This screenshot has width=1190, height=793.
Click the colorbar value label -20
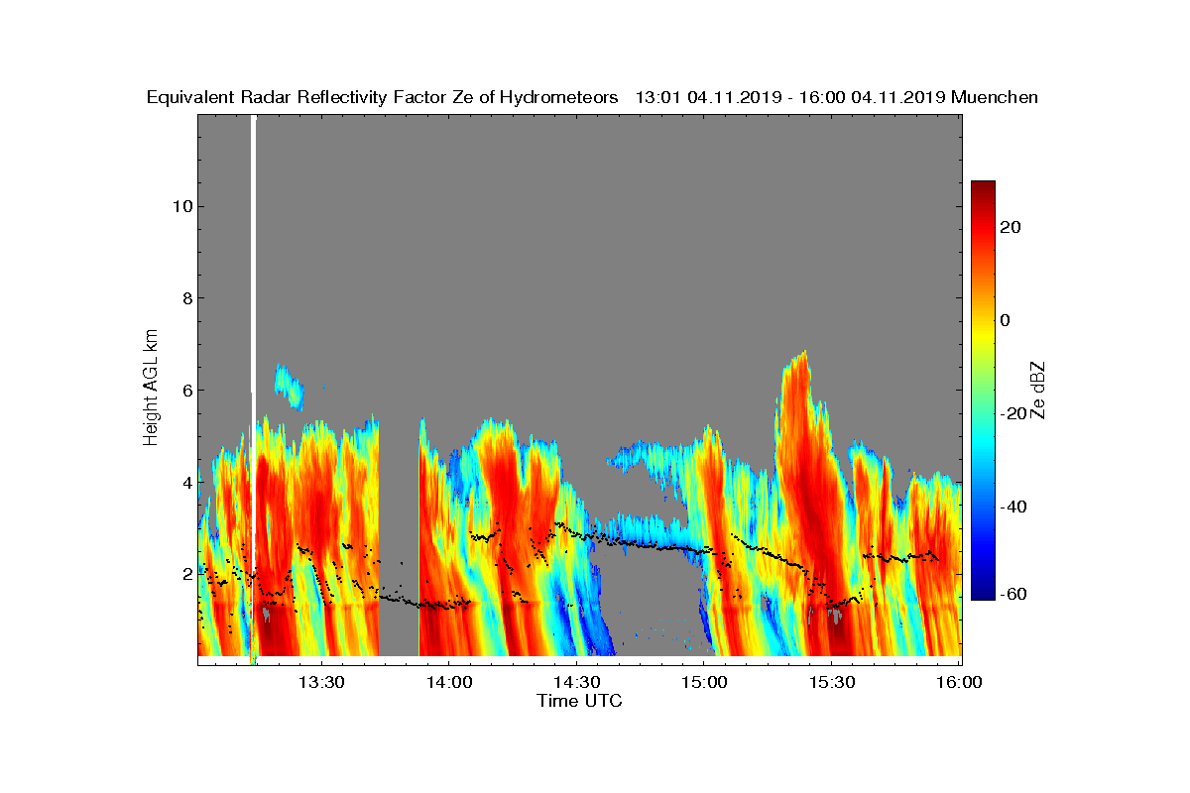click(1014, 413)
